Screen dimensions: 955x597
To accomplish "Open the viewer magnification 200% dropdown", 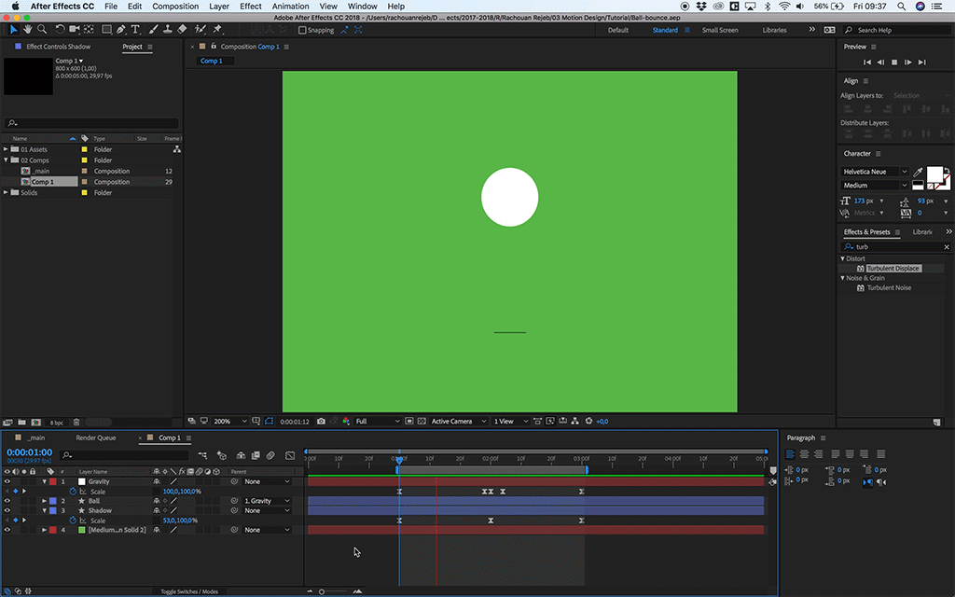I will pyautogui.click(x=228, y=422).
